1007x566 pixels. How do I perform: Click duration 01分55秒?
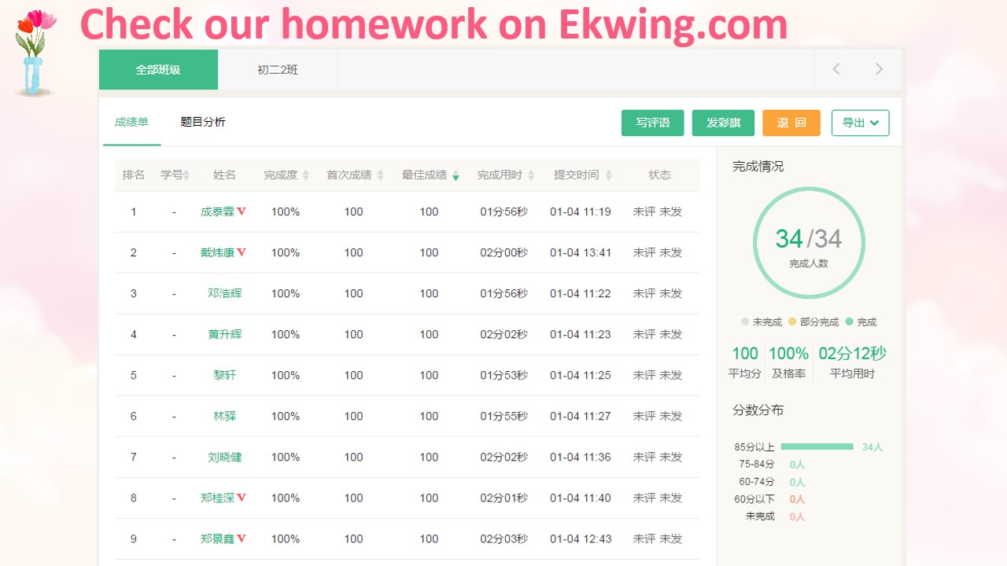click(x=504, y=416)
